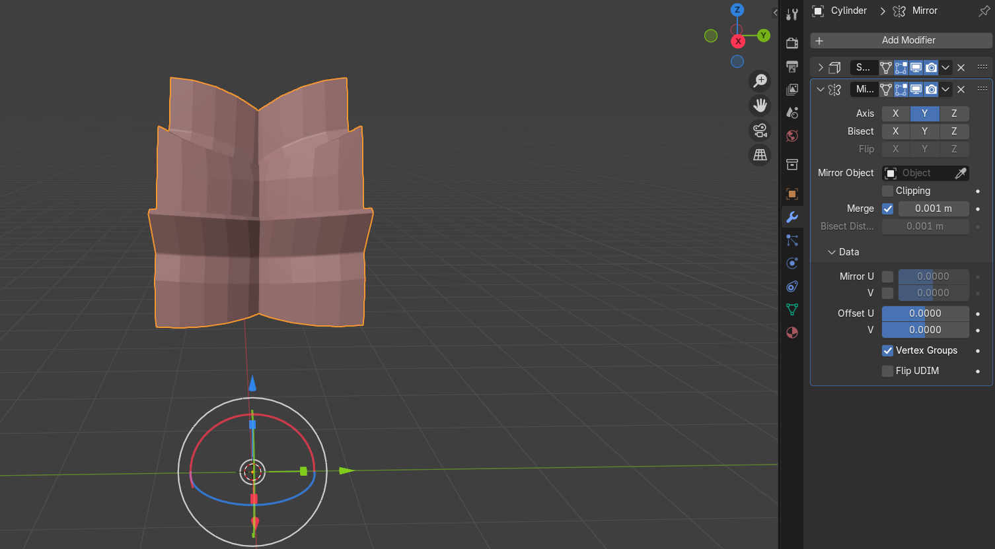Click the Merge distance 0.001 m field

[x=934, y=209]
